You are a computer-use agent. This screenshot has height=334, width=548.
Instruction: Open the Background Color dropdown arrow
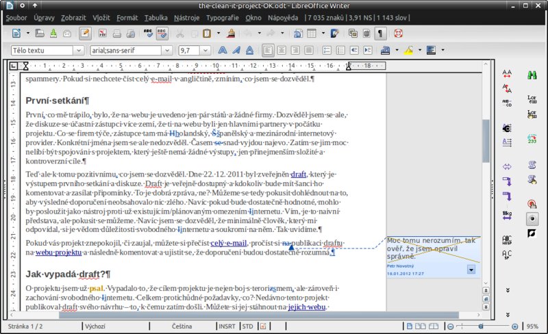click(443, 51)
